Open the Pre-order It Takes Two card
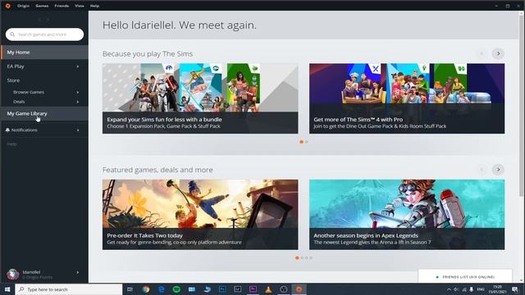525x295 pixels. coord(200,215)
